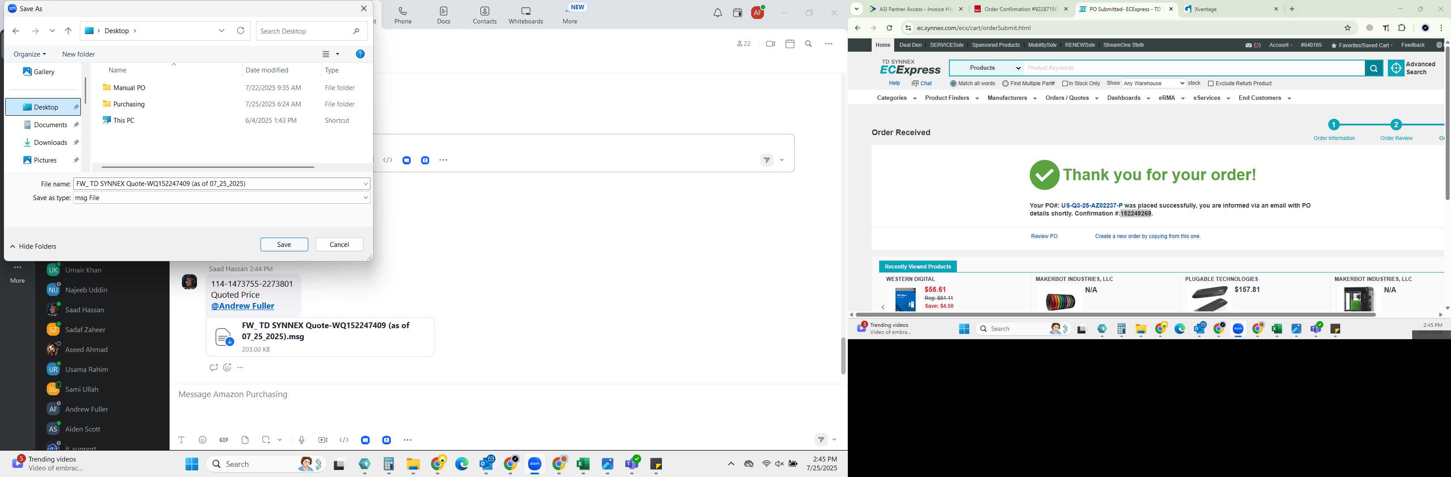
Task: Add emoji reaction to Saad's message
Action: pos(227,368)
